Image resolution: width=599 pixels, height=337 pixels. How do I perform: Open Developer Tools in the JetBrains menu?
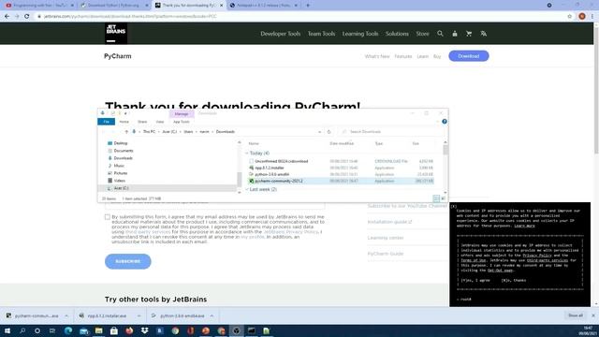point(281,34)
